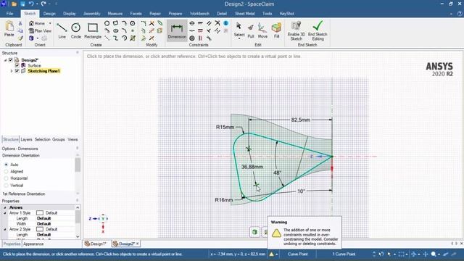The image size is (464, 261).
Task: Open the Repair ribbon tab
Action: coord(155,14)
